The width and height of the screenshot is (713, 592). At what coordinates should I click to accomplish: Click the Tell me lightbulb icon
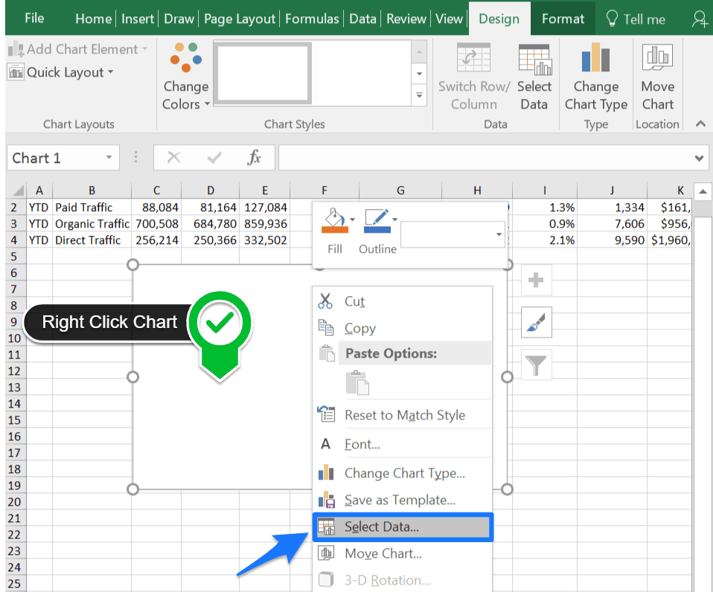(x=612, y=19)
